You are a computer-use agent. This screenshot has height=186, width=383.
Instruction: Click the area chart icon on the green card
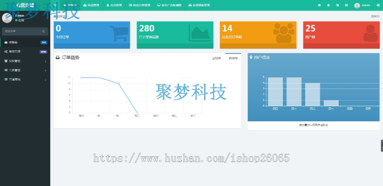[x=200, y=33]
